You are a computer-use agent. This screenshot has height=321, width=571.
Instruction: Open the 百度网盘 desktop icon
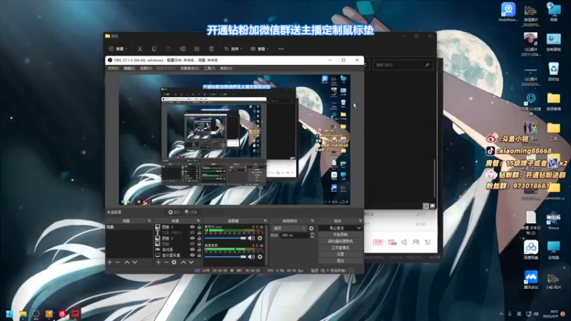coord(531,250)
